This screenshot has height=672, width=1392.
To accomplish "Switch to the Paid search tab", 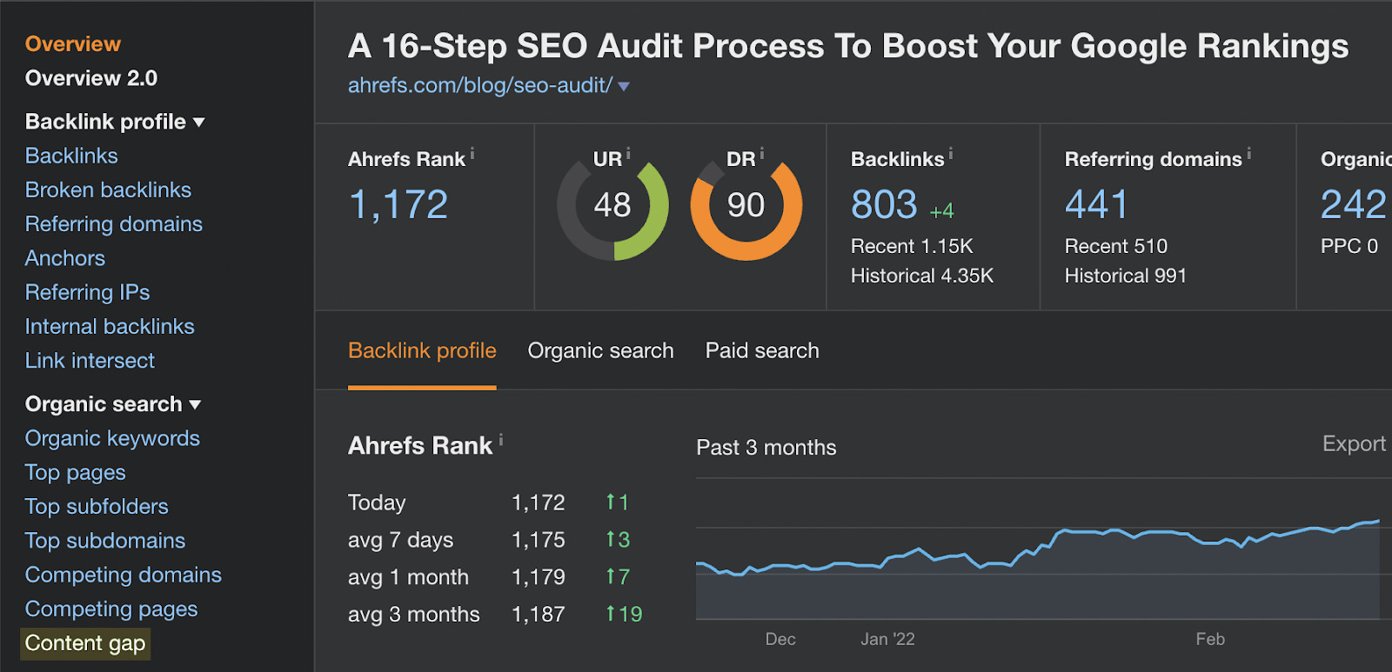I will pos(762,350).
